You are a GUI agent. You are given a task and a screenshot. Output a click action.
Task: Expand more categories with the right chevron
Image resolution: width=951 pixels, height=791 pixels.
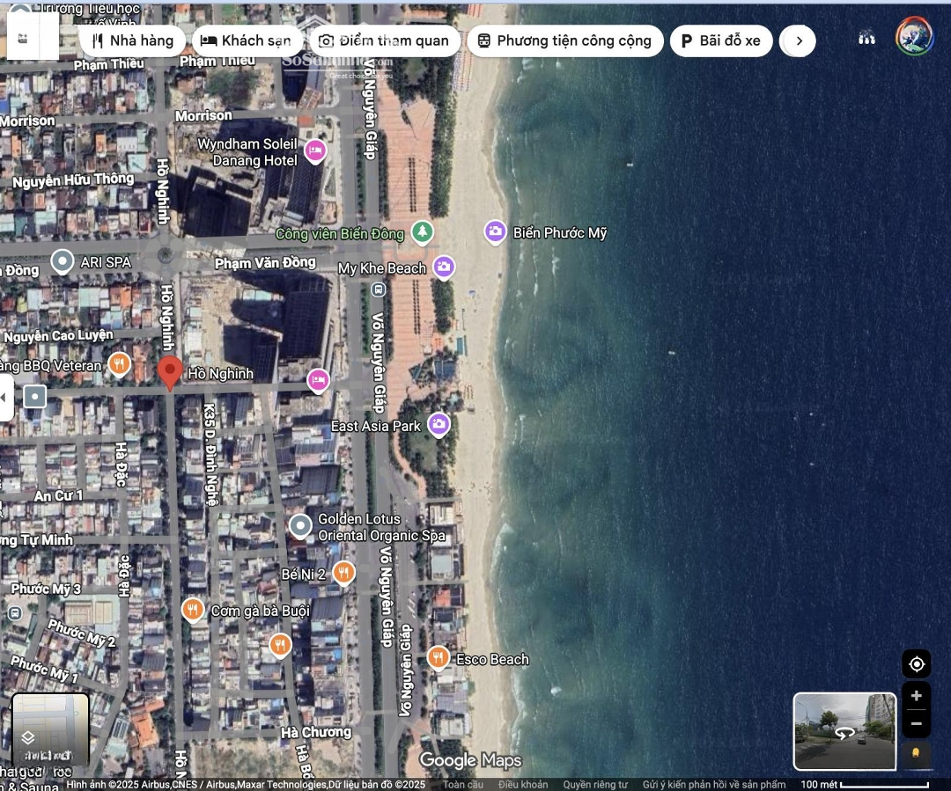pos(799,40)
